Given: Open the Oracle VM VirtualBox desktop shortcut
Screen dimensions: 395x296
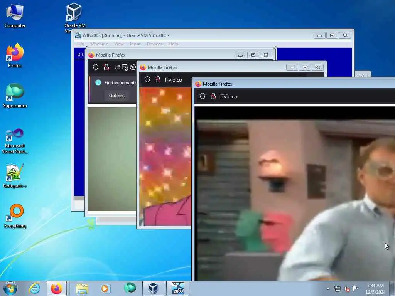Looking at the screenshot, I should 74,18.
